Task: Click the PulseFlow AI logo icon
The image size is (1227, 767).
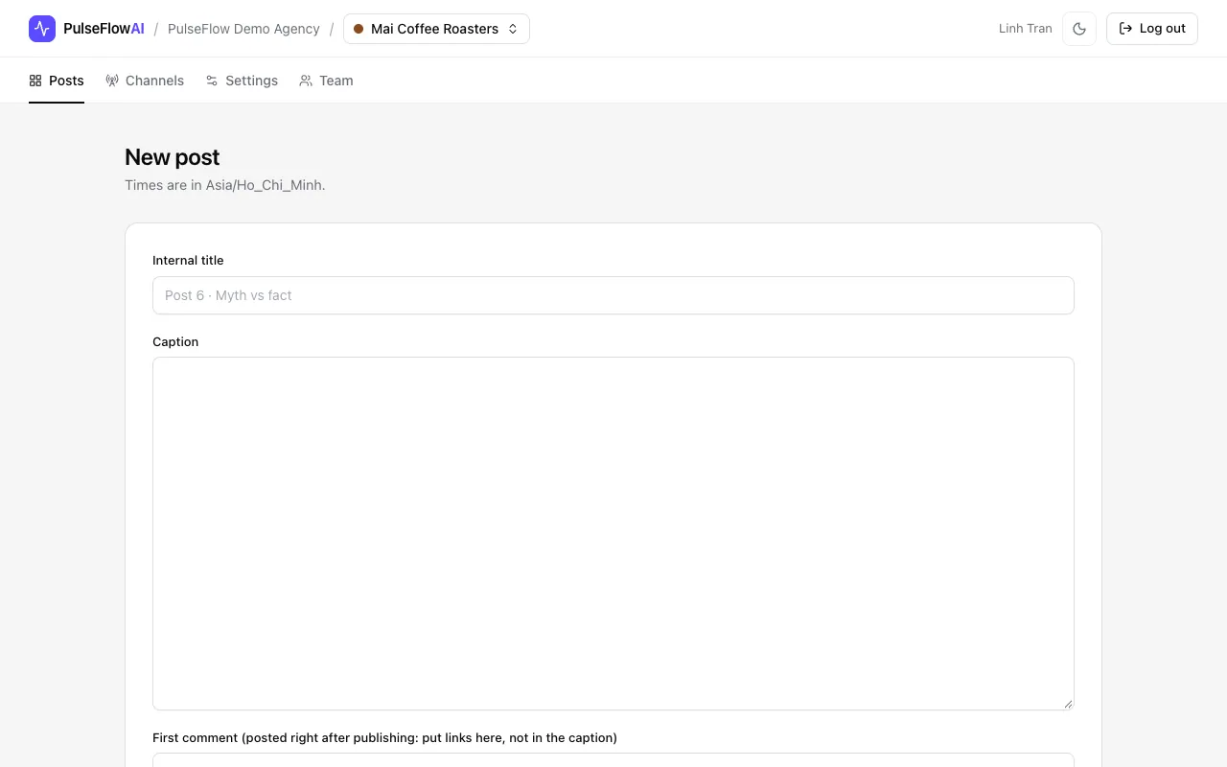Action: 42,29
